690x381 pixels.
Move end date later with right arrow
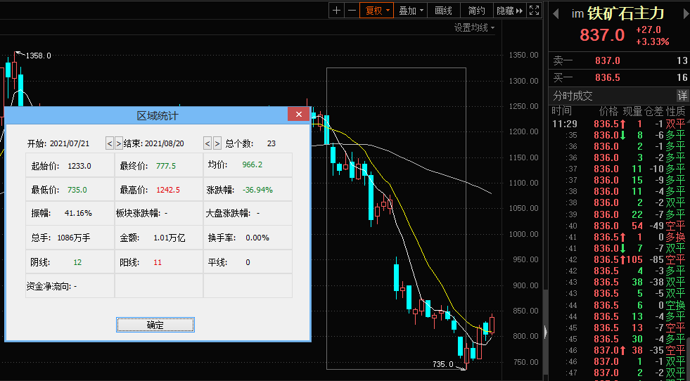pyautogui.click(x=217, y=143)
